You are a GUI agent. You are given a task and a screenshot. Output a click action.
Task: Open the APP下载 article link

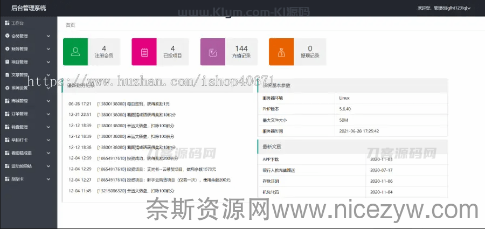(x=271, y=159)
